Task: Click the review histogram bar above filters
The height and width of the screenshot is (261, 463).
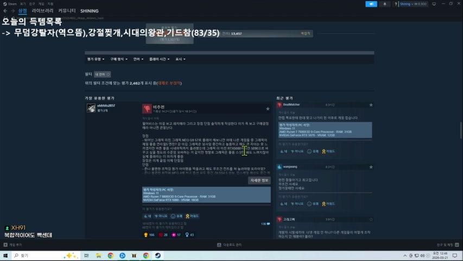Action: click(x=230, y=53)
